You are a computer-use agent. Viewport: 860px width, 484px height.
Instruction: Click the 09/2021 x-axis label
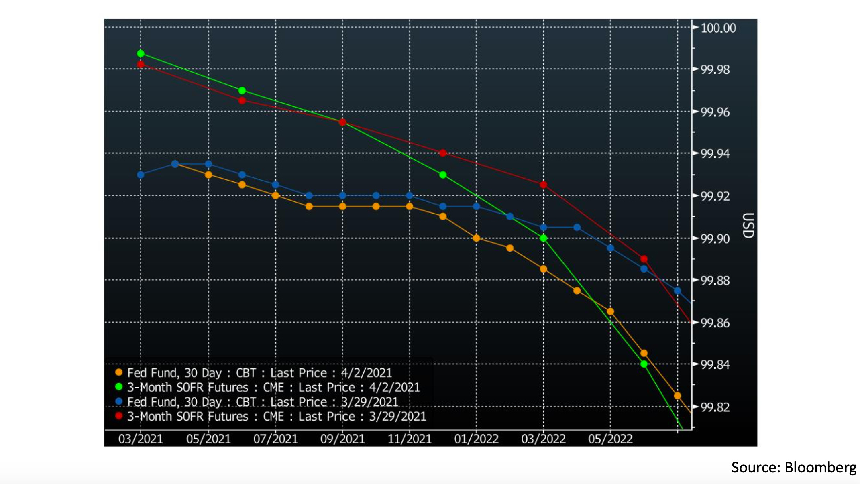[342, 439]
